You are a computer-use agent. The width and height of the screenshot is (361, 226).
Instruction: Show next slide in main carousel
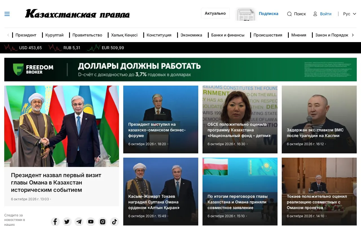tap(109, 157)
